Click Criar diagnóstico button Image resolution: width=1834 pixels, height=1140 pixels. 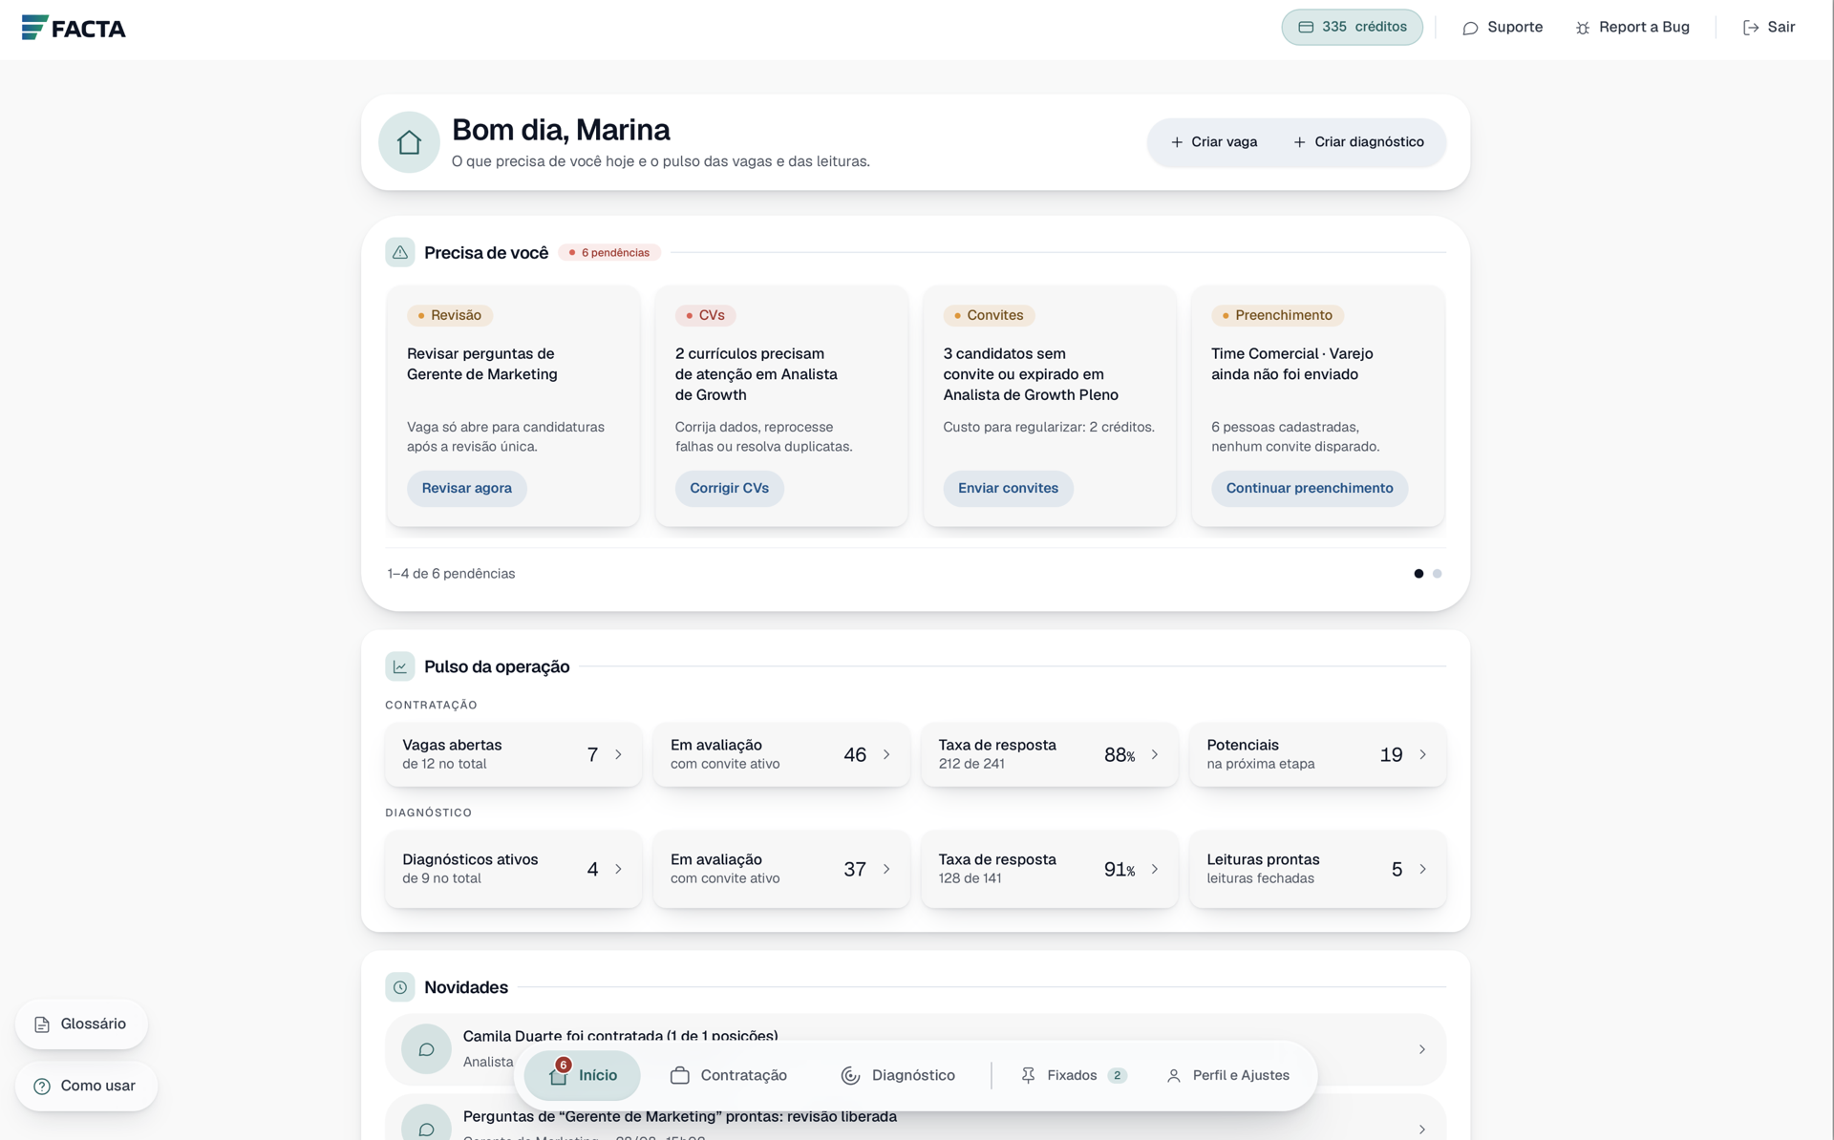pos(1358,142)
